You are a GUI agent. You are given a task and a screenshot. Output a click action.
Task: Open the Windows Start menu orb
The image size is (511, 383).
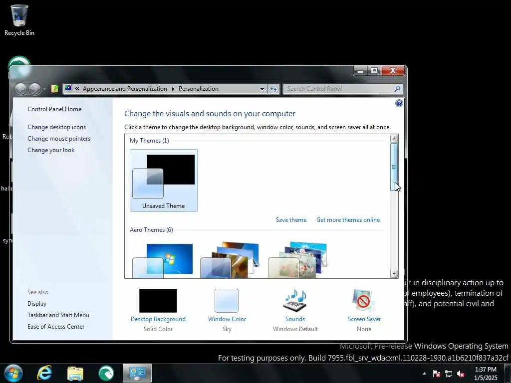coord(13,373)
